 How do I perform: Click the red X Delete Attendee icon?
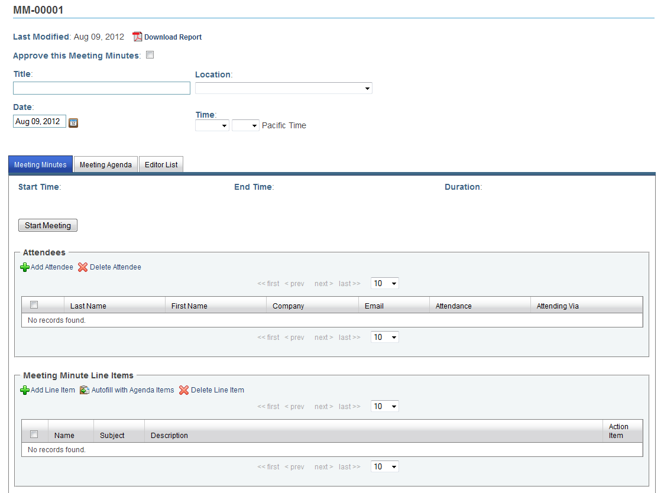(83, 267)
